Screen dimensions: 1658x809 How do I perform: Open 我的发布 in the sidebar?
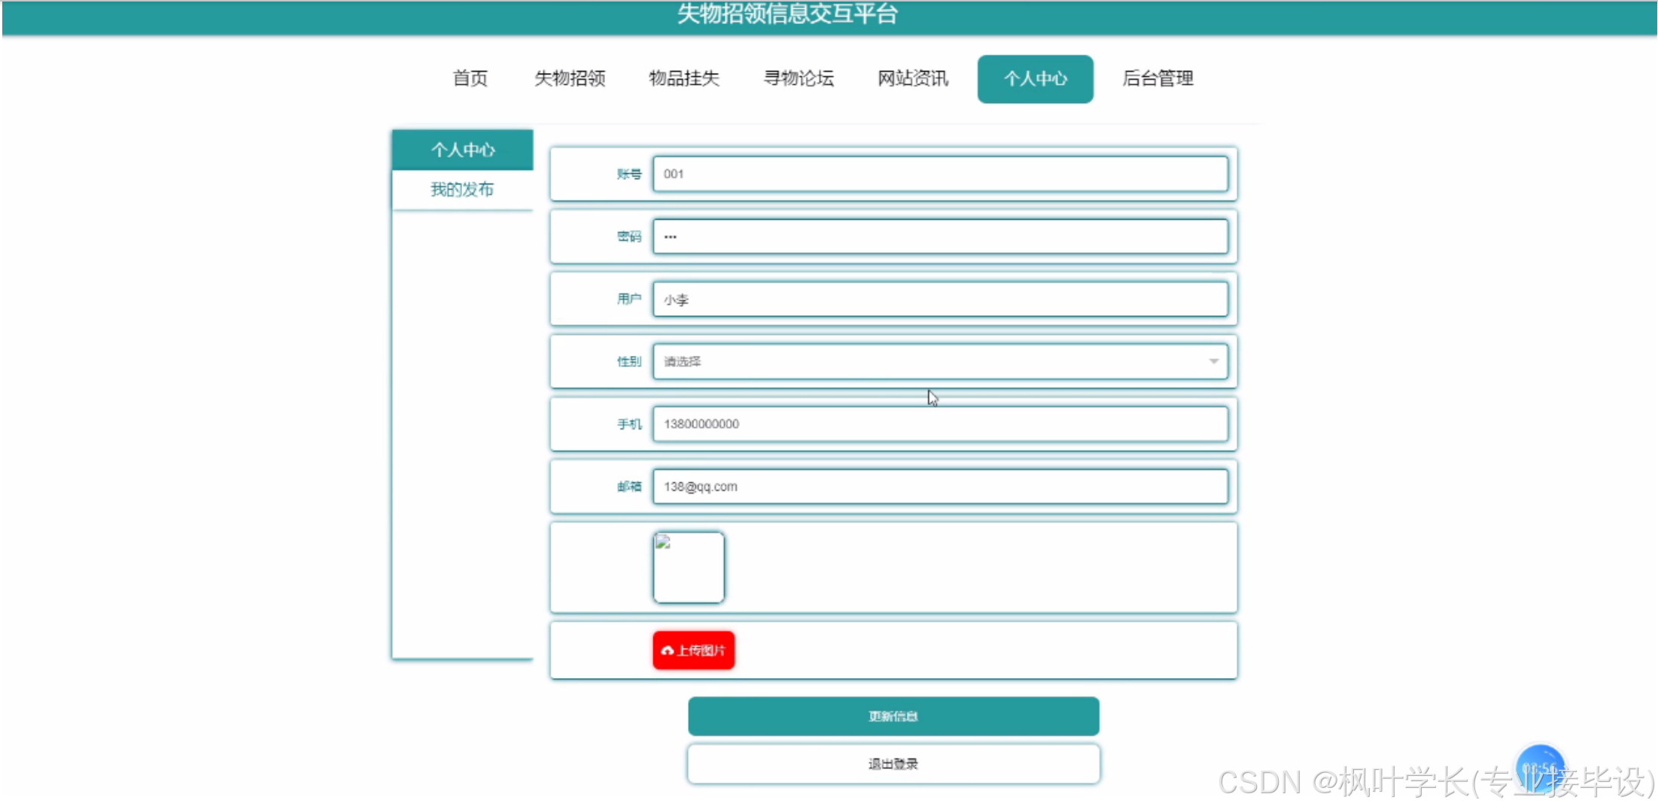(462, 190)
